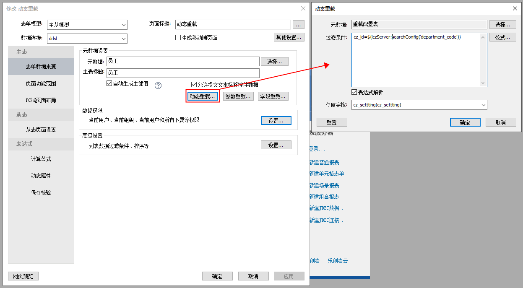Click the filter condition scrollbar down arrow

[x=483, y=83]
